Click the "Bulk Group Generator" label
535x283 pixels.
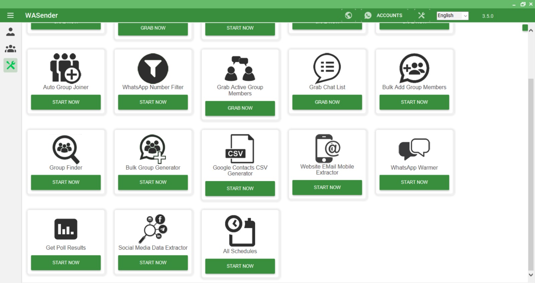(153, 167)
